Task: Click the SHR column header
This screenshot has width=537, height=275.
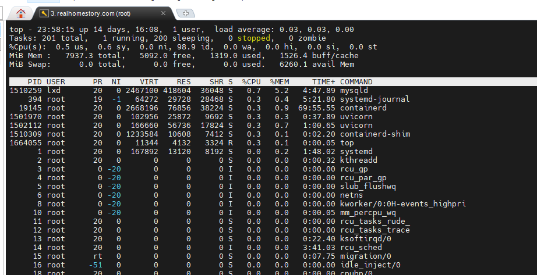Action: [217, 82]
